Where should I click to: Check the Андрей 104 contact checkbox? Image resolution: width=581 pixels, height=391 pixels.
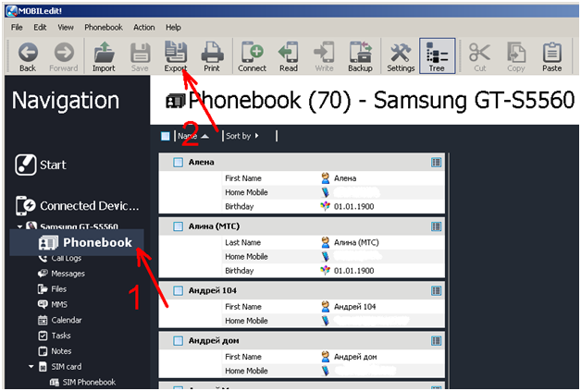179,290
